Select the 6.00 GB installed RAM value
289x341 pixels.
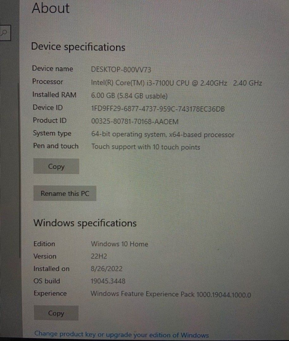(129, 96)
